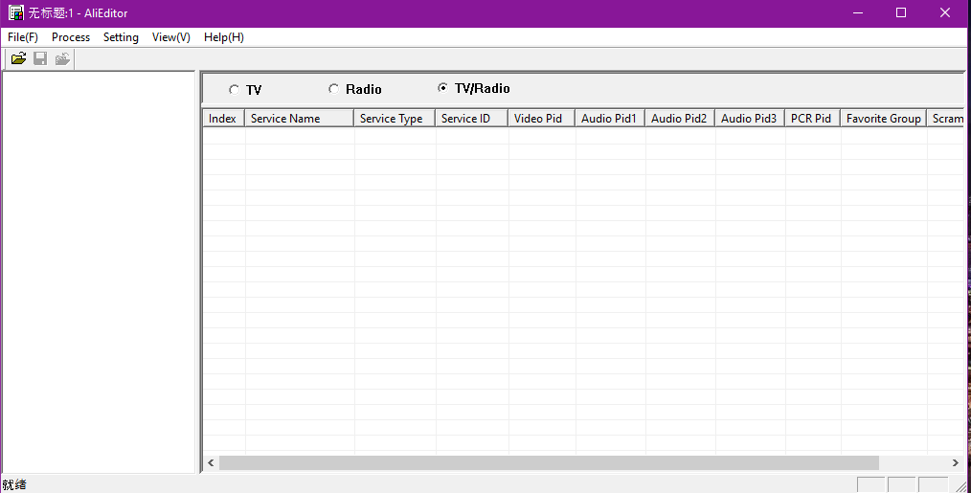Click the Service ID column header
This screenshot has width=971, height=493.
[472, 119]
